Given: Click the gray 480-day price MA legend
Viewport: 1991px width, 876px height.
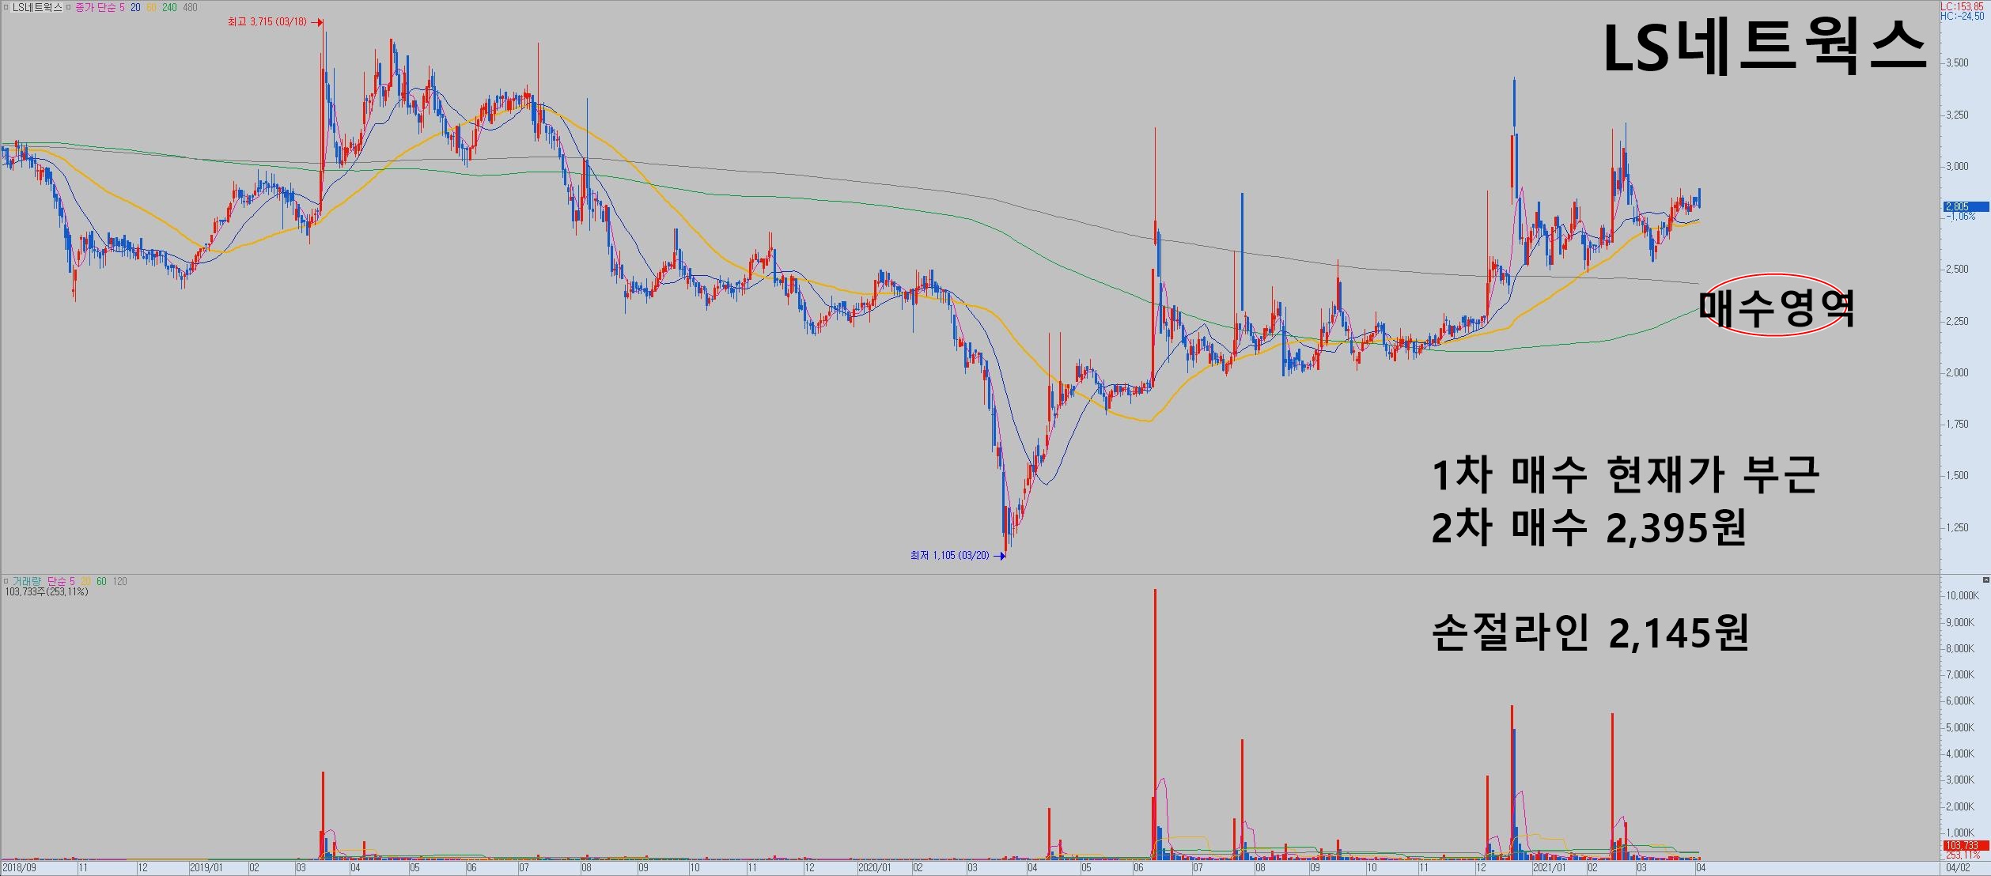Looking at the screenshot, I should (x=190, y=7).
